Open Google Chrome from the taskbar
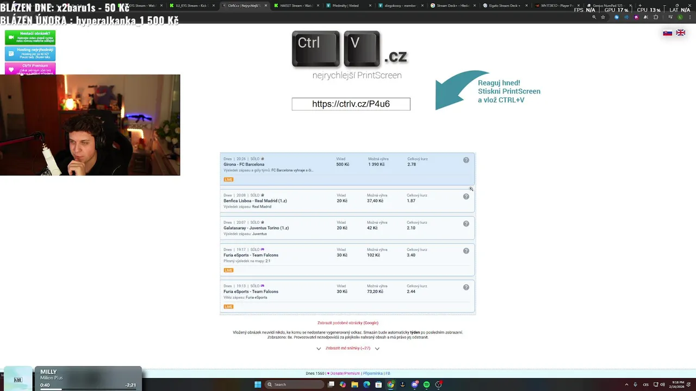 coord(390,384)
